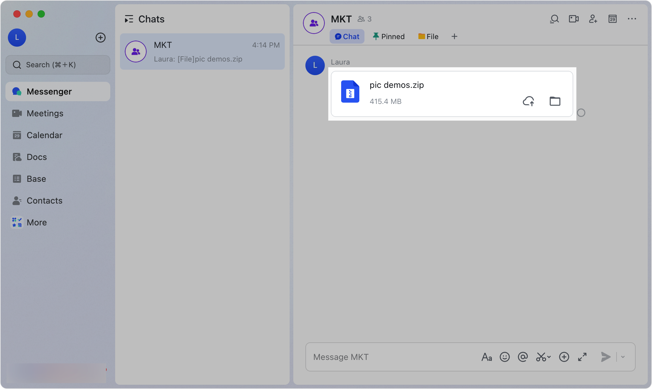Open the Contacts section
The height and width of the screenshot is (389, 652).
pyautogui.click(x=45, y=200)
